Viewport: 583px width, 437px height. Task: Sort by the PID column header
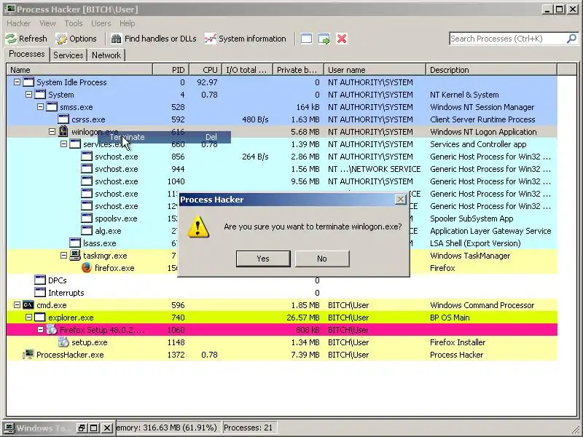click(x=171, y=70)
